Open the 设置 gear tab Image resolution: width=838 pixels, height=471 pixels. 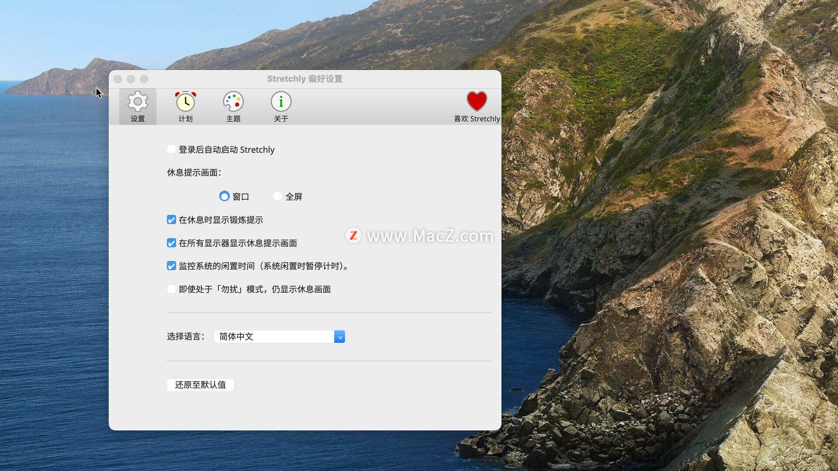point(137,107)
